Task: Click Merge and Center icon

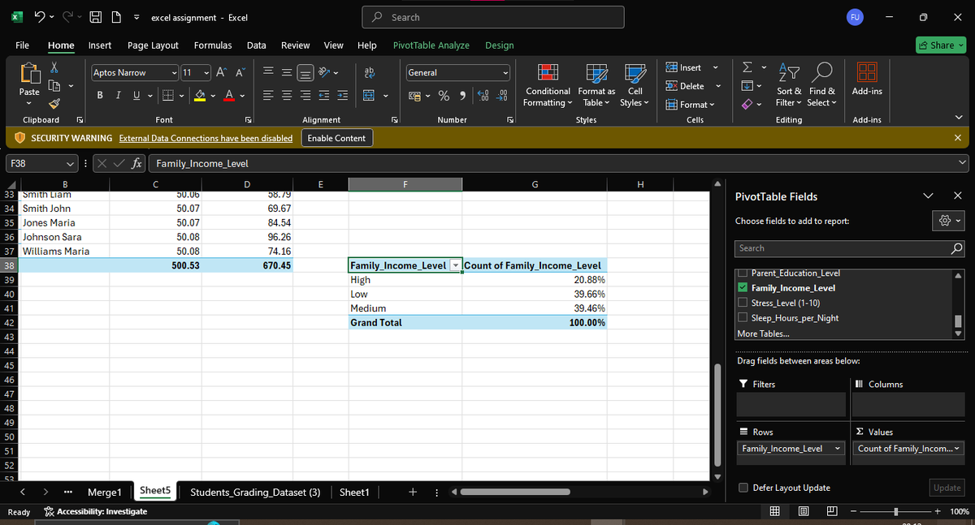Action: click(x=368, y=96)
